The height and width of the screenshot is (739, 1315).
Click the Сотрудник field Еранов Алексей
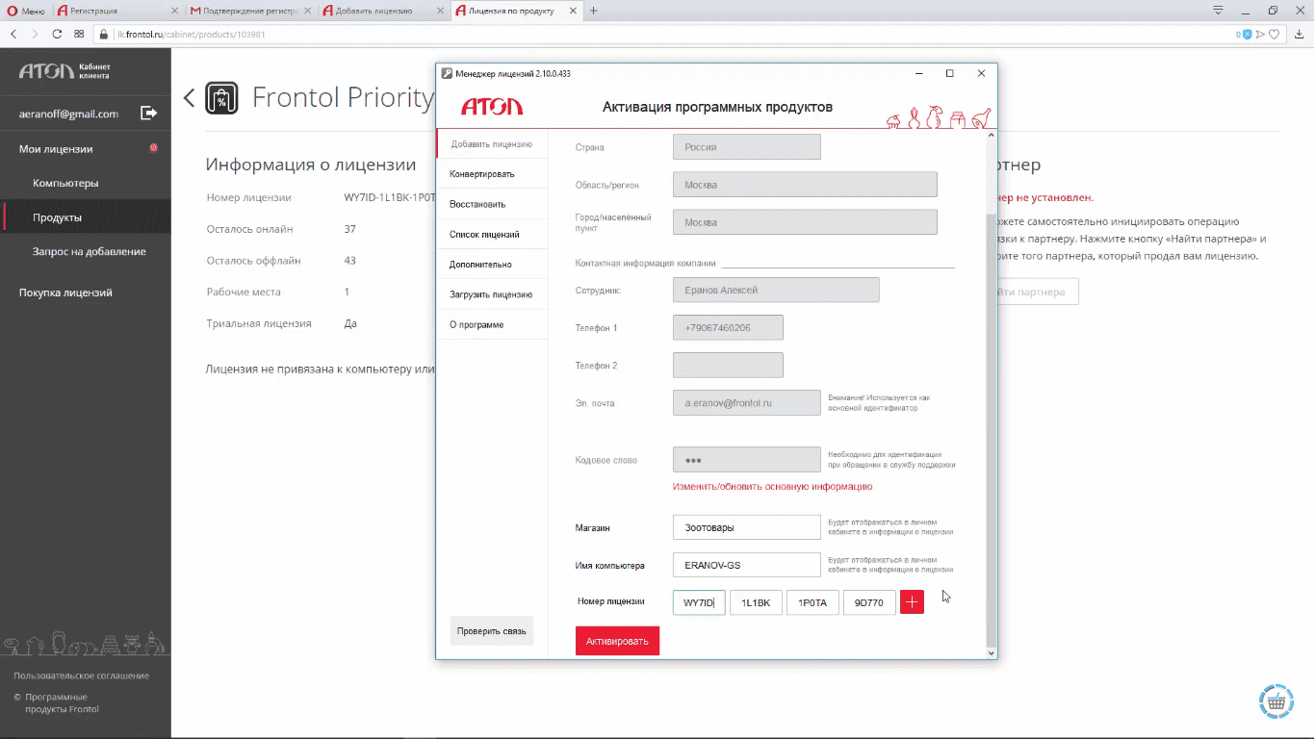[x=776, y=290]
